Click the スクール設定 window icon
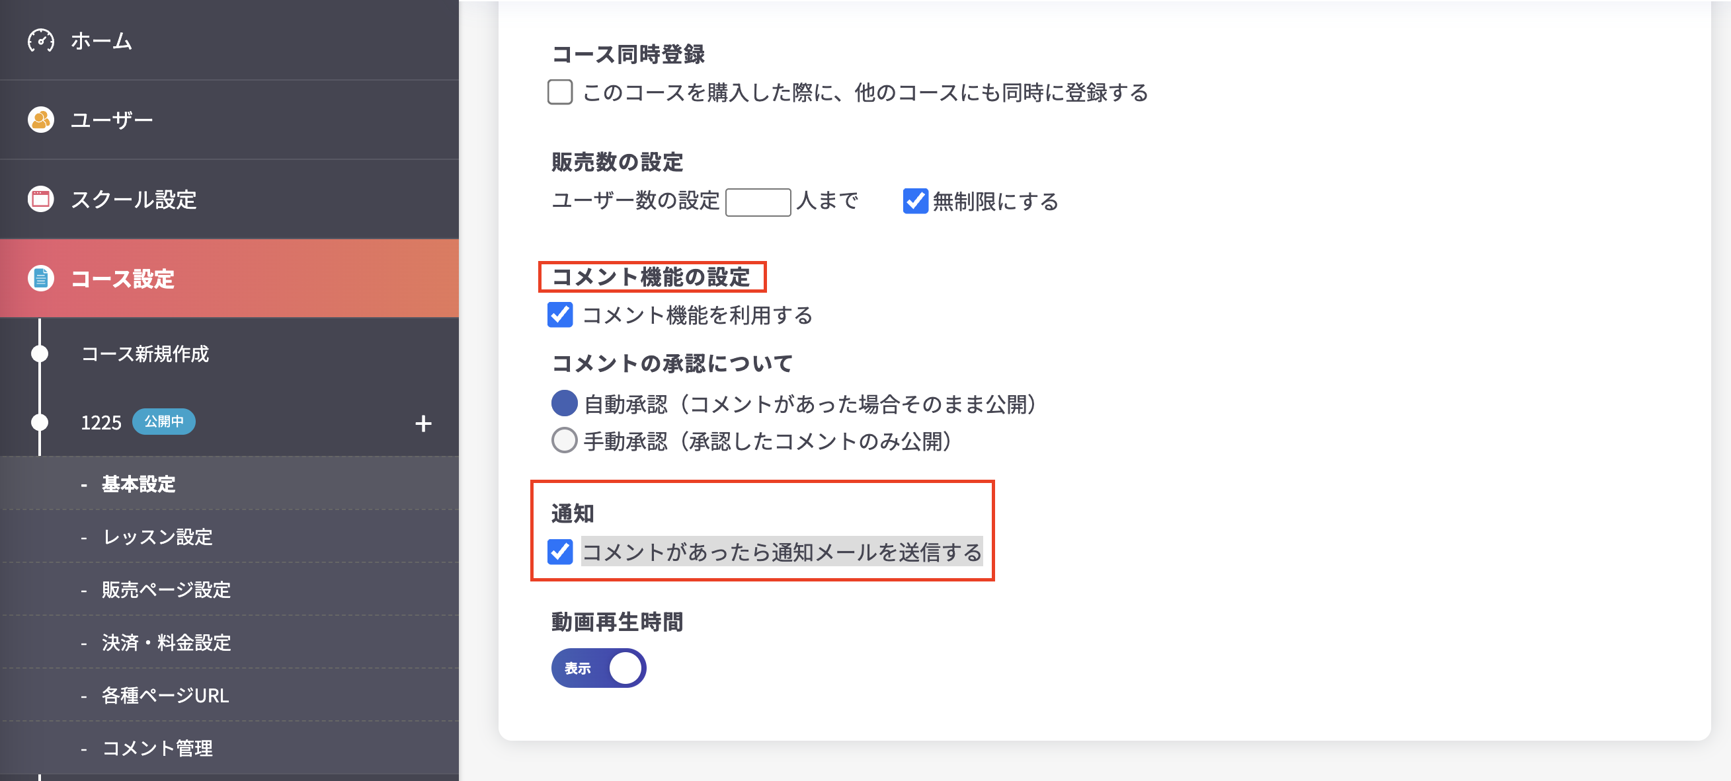This screenshot has height=781, width=1731. click(40, 199)
